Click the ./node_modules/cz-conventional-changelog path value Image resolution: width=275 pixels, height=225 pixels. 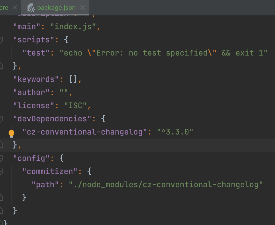(166, 185)
